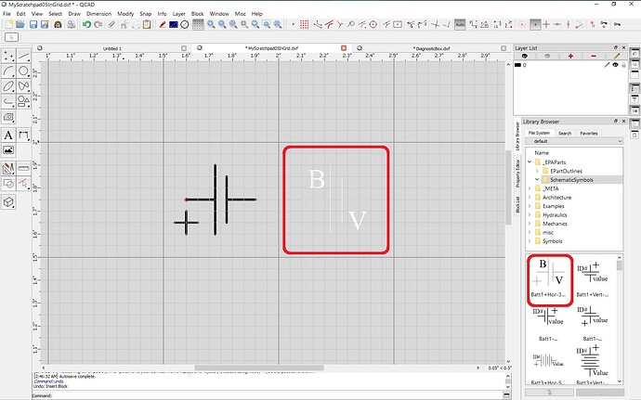This screenshot has height=400, width=641.
Task: Select the Insert Image tool
Action: point(8,150)
